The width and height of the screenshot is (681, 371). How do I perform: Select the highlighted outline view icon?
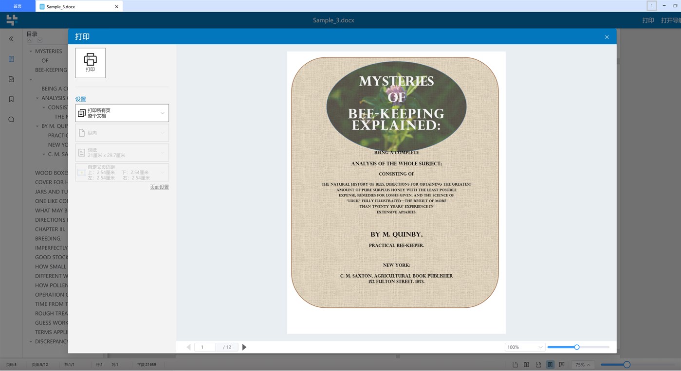coord(551,364)
